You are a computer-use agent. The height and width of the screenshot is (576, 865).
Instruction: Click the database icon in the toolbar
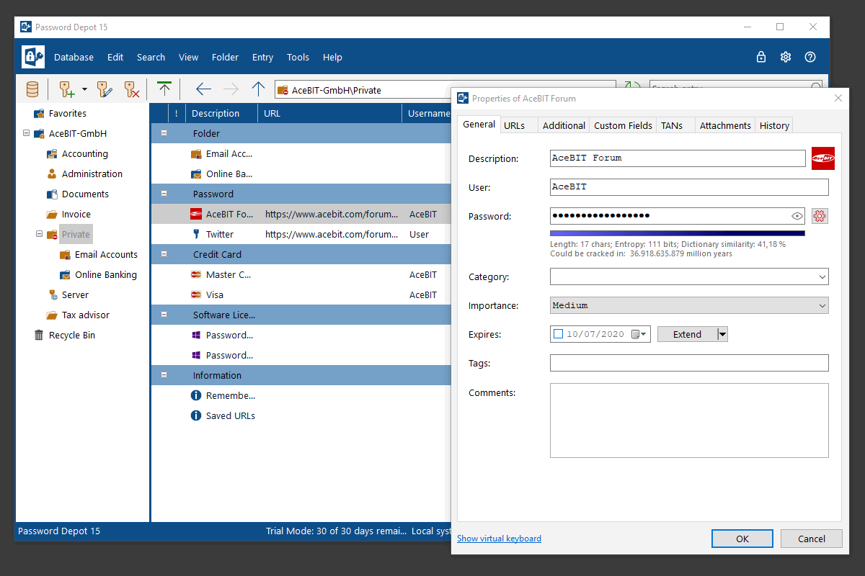pos(32,89)
